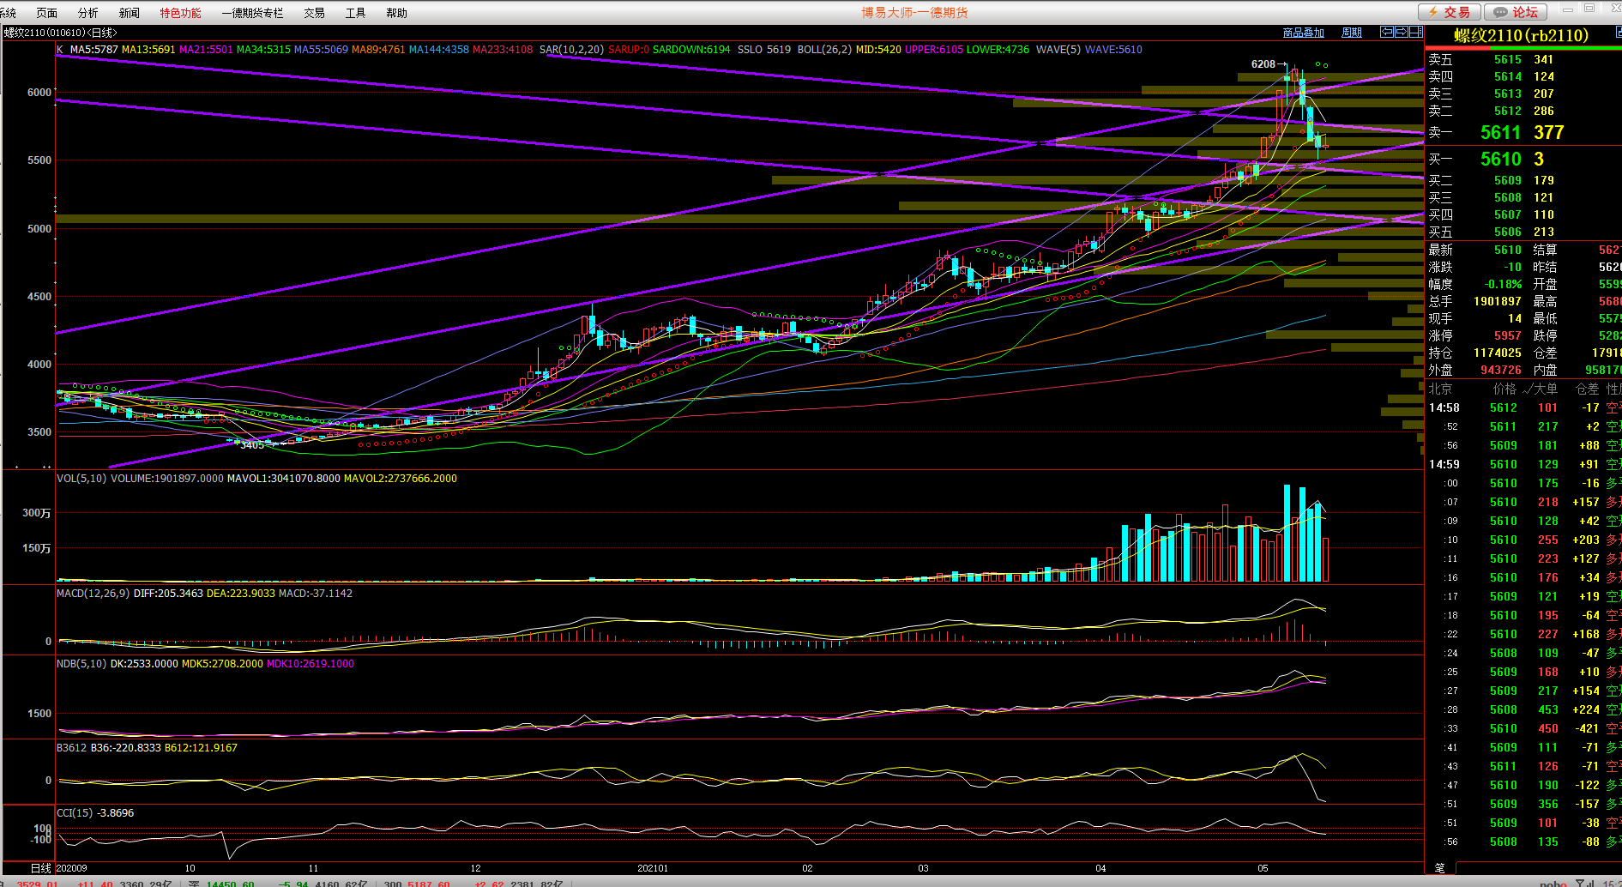
Task: Click the 商品叠加 link
Action: [x=1303, y=33]
